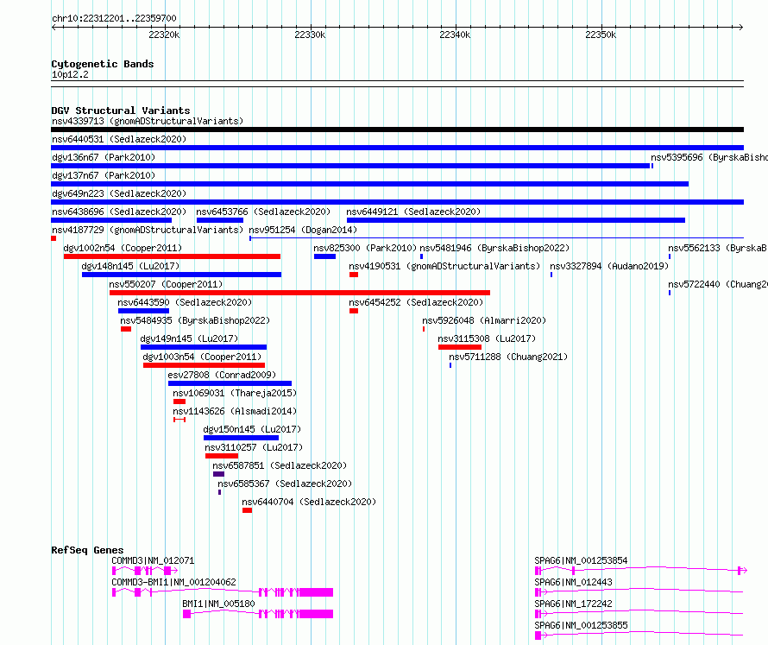The image size is (768, 645).
Task: Click the 22350k ruler tick label
Action: click(x=601, y=35)
